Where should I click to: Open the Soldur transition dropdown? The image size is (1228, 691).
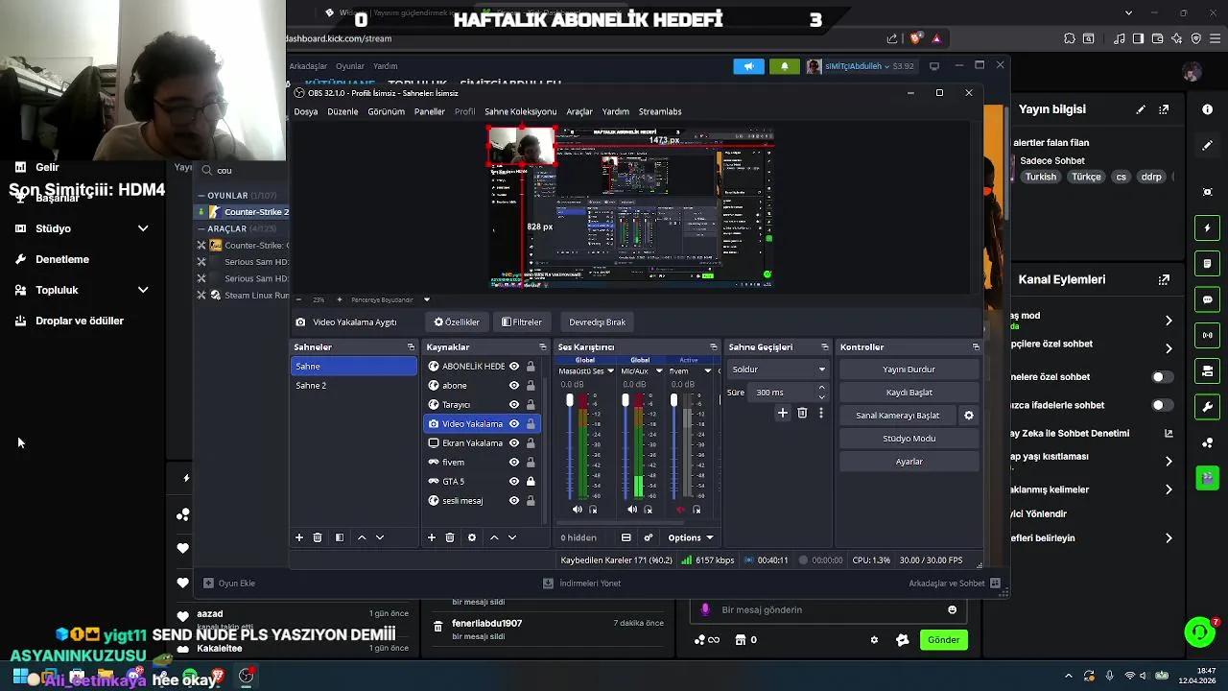(778, 369)
